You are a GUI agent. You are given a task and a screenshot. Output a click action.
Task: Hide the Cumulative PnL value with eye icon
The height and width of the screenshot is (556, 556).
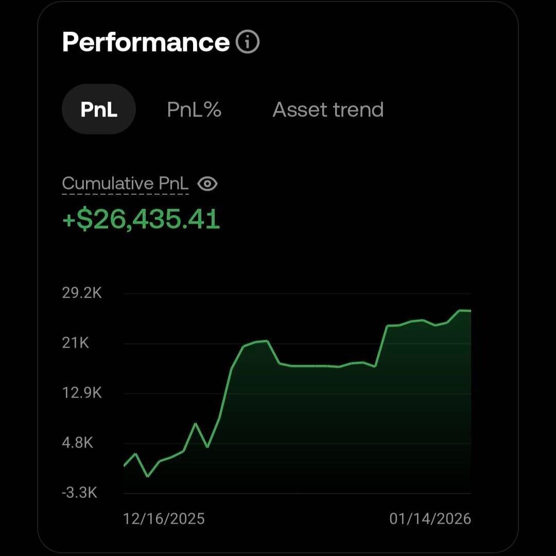click(207, 184)
